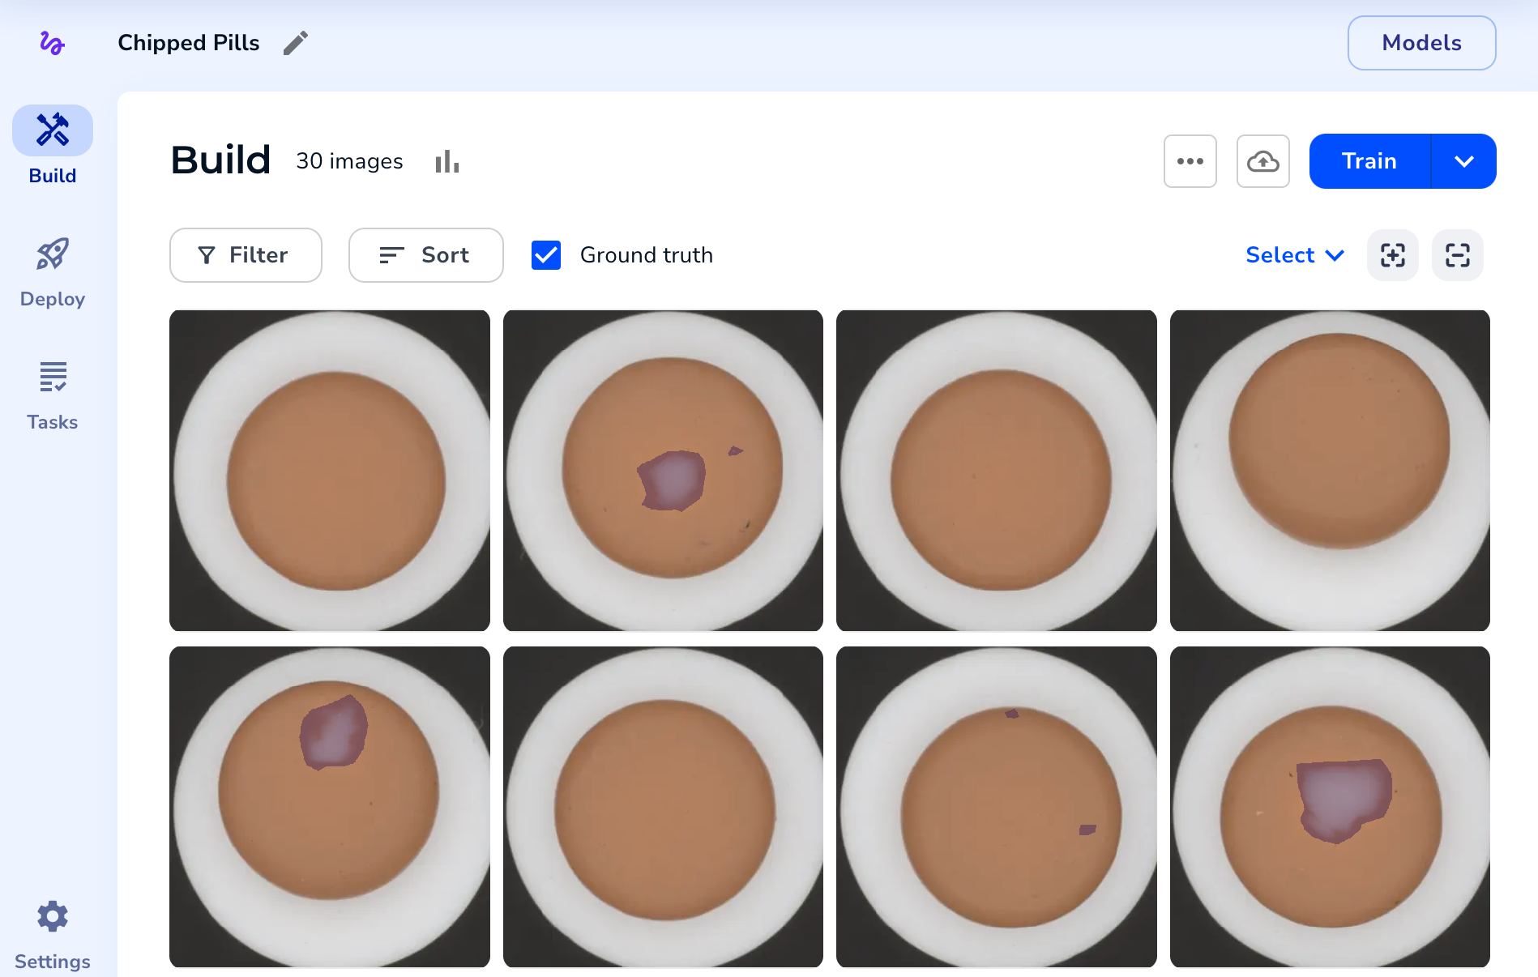Show dataset statistics bar chart

tap(447, 161)
